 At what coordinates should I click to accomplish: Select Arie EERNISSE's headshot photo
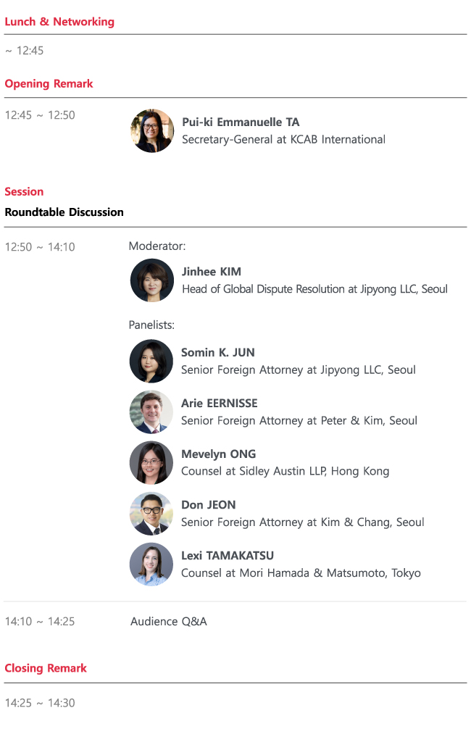click(x=151, y=412)
